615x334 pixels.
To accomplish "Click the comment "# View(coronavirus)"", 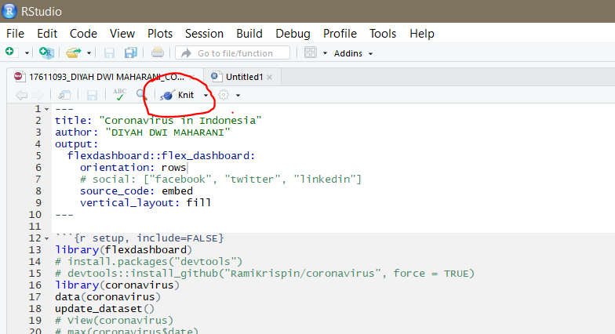I will click(x=115, y=320).
